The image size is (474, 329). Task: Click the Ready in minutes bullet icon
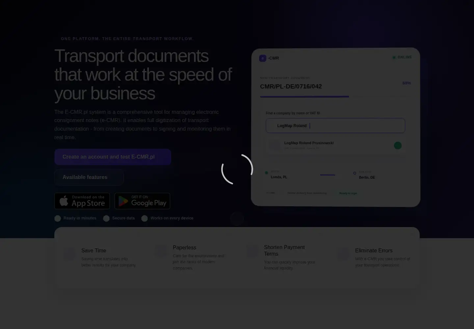pos(58,218)
